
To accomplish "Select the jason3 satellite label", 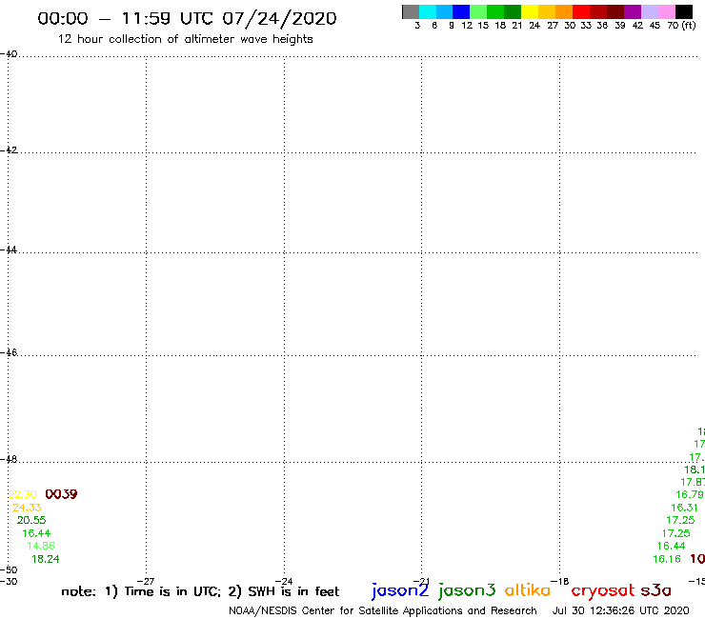I will (467, 590).
